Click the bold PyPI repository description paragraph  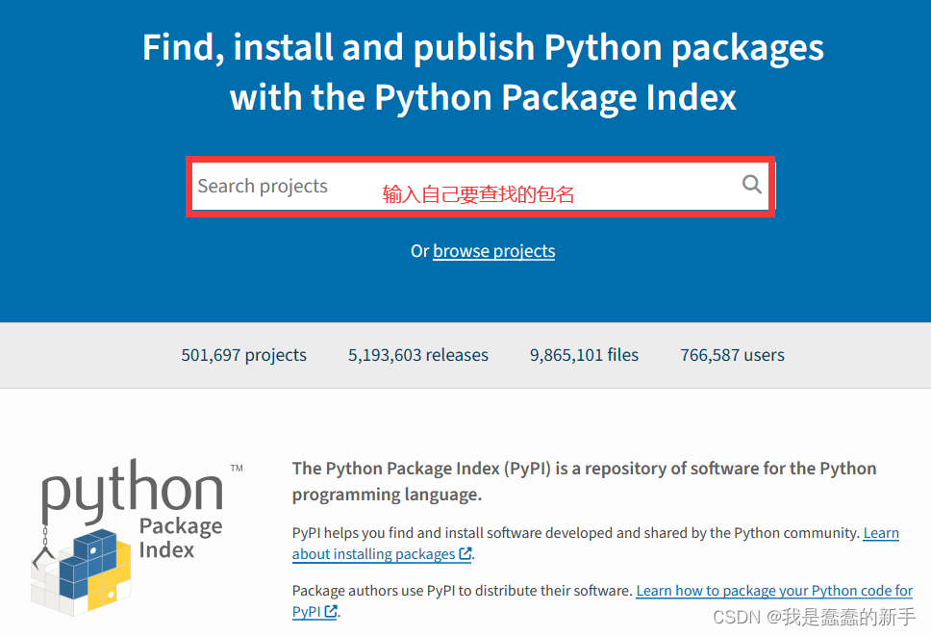[584, 481]
